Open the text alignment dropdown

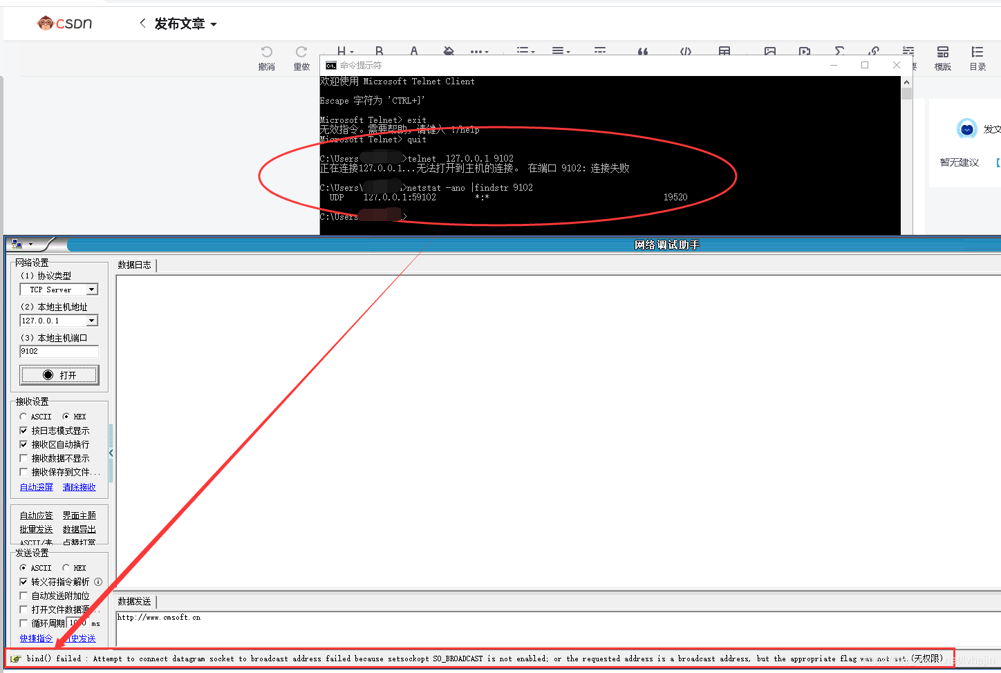[x=561, y=51]
